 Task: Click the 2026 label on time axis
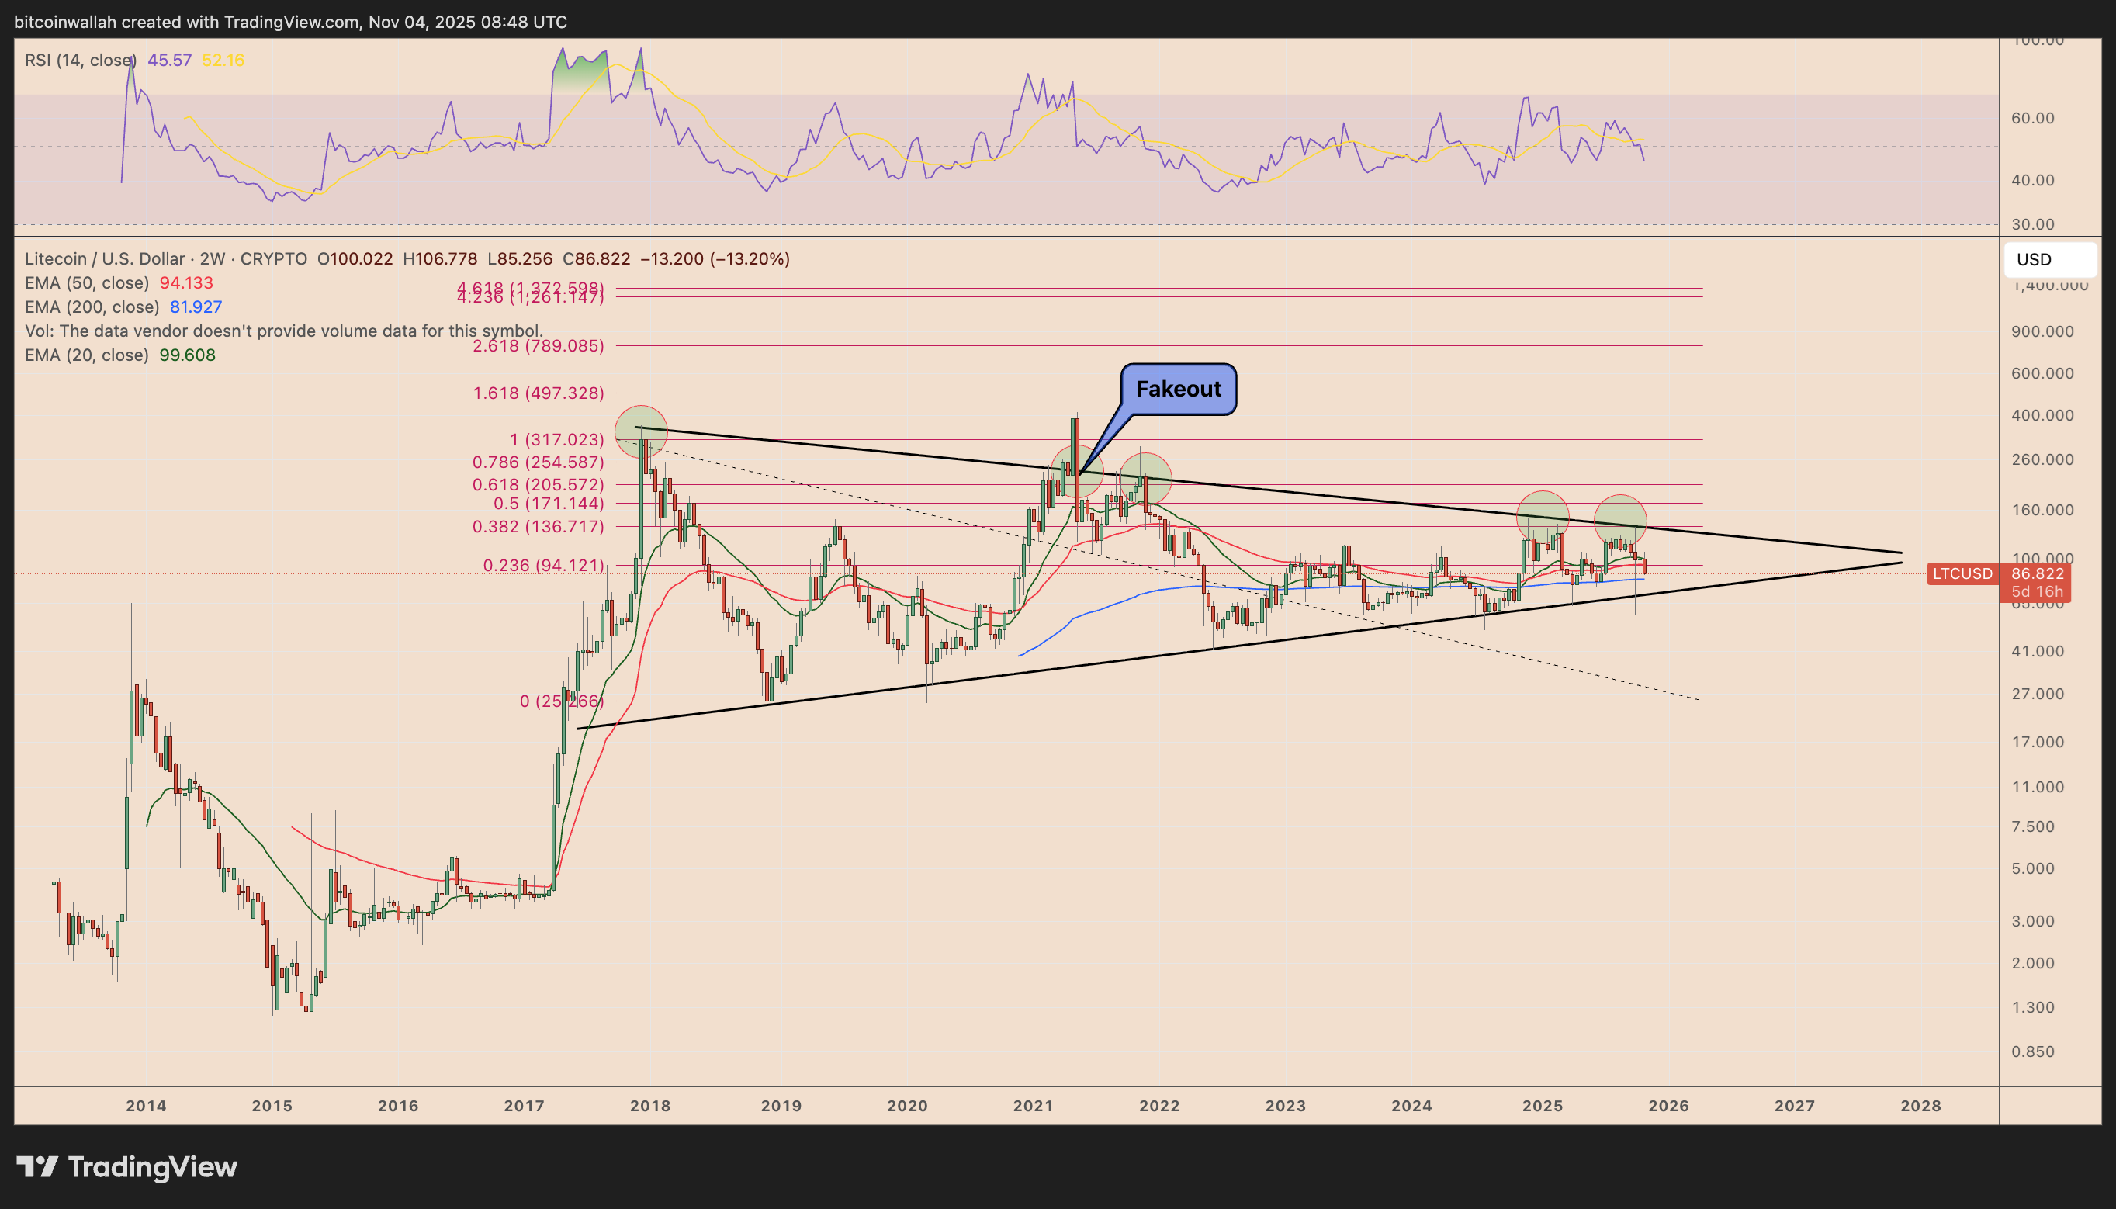point(1668,1106)
